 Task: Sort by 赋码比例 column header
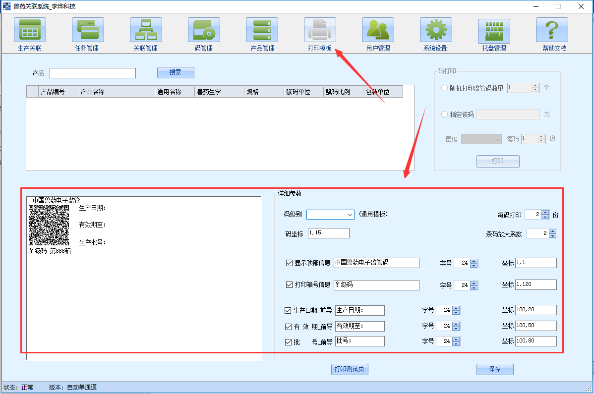click(x=344, y=92)
